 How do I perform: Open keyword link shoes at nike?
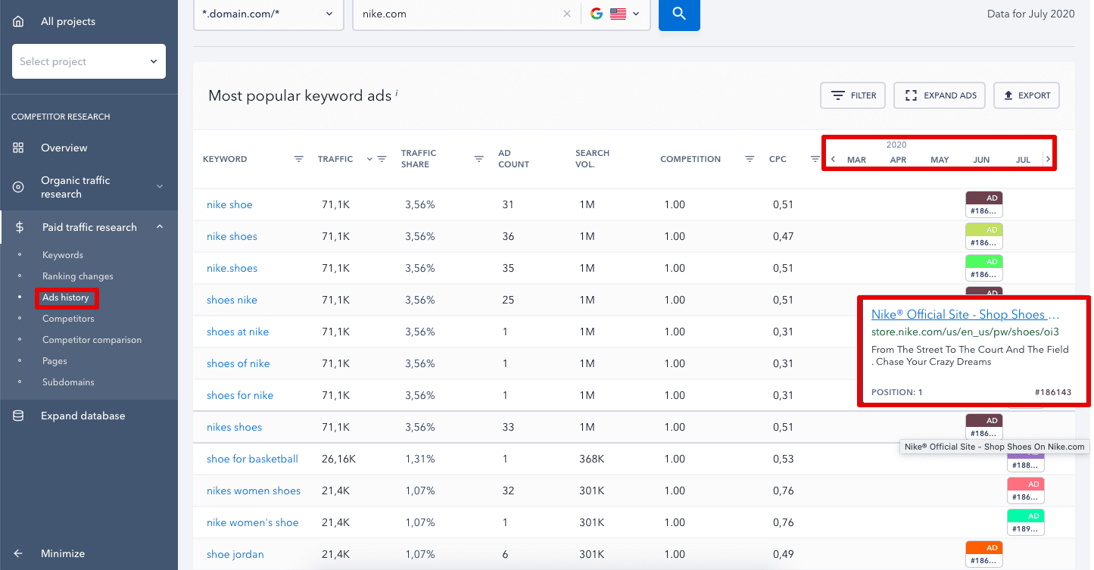(238, 332)
